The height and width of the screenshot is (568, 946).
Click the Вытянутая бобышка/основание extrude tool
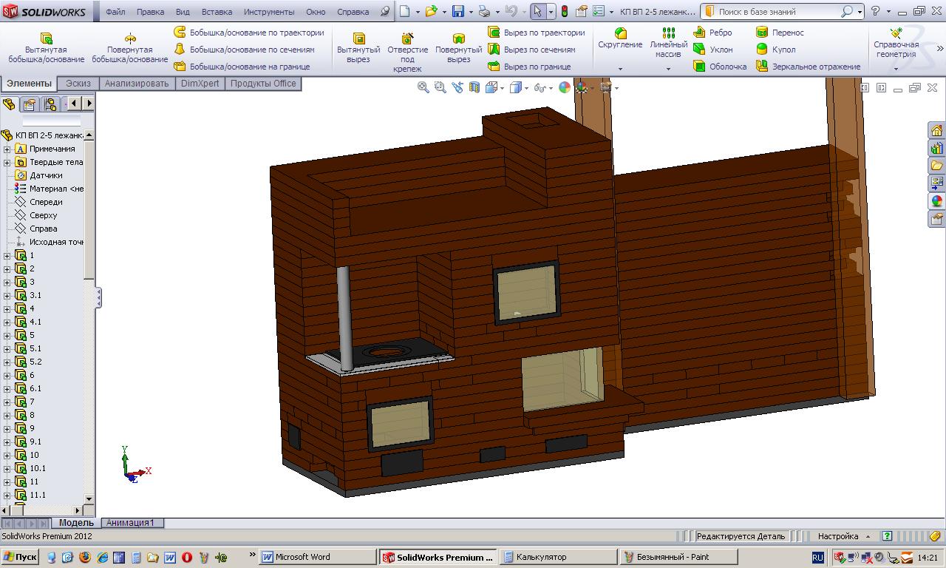(x=46, y=47)
